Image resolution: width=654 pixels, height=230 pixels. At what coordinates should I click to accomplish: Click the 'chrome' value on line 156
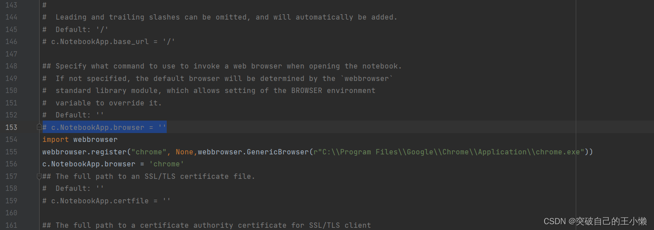click(166, 164)
